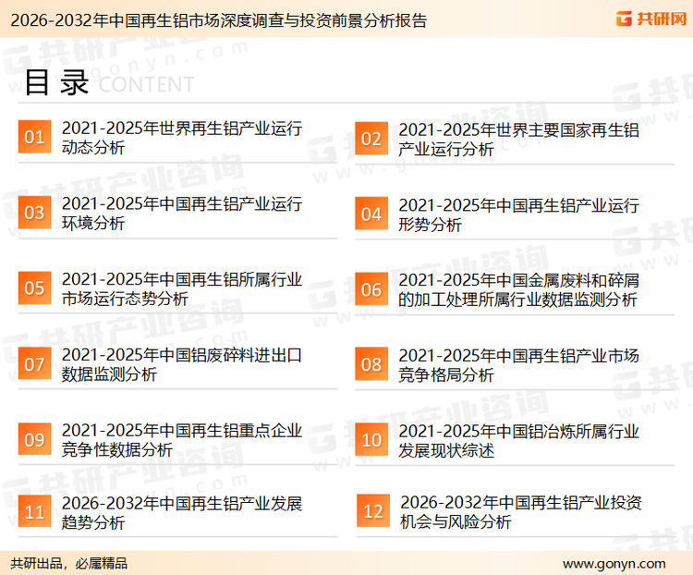Screen dimensions: 693x575
Task: Select chapter 2021-2025年世界主要国家再生铝产业运行分析
Action: coord(518,140)
